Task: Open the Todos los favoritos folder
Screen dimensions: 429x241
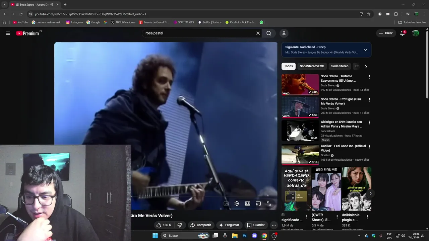Action: [412, 22]
